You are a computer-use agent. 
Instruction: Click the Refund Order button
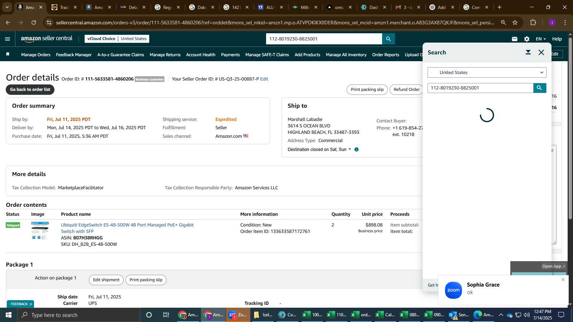[406, 89]
